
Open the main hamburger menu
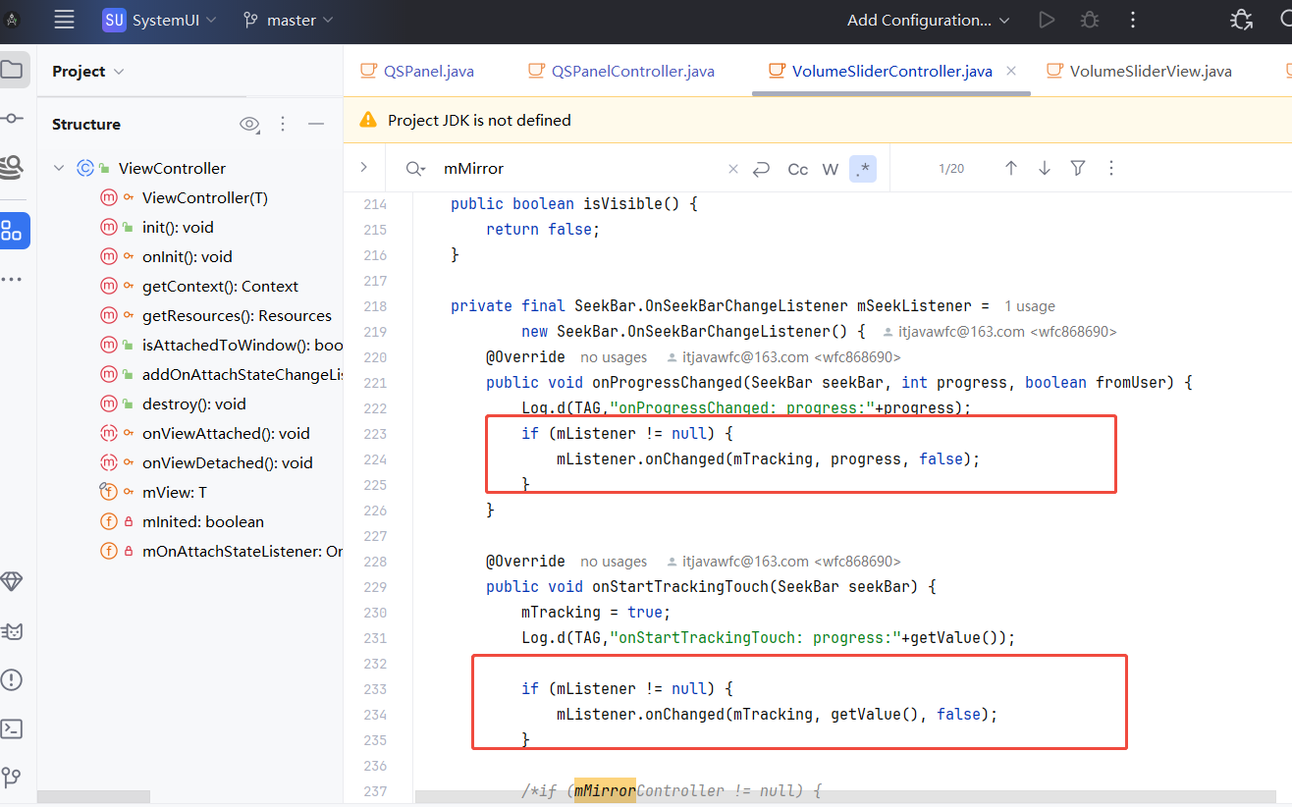(65, 20)
